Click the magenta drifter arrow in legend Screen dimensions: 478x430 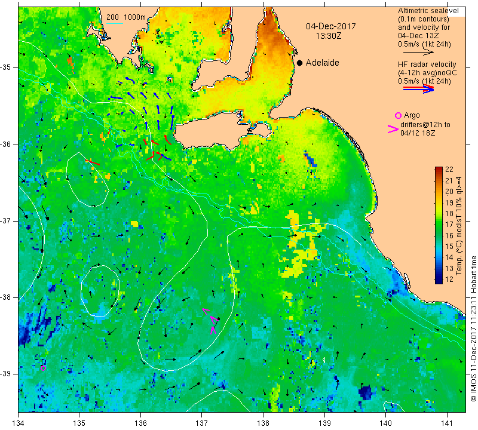(393, 129)
